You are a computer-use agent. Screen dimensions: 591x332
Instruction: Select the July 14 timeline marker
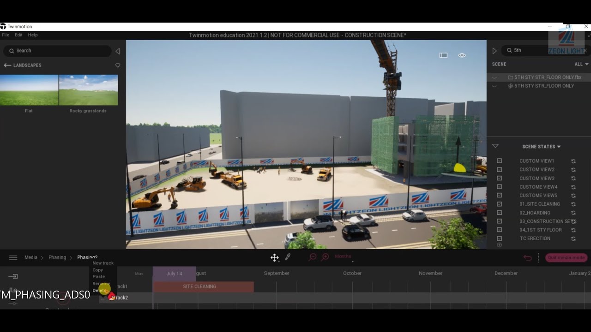click(x=174, y=274)
